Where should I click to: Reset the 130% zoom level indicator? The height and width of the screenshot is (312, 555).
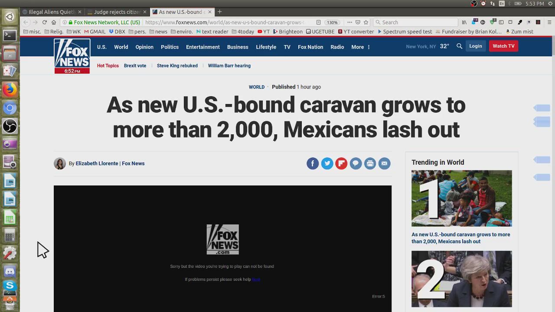[332, 22]
